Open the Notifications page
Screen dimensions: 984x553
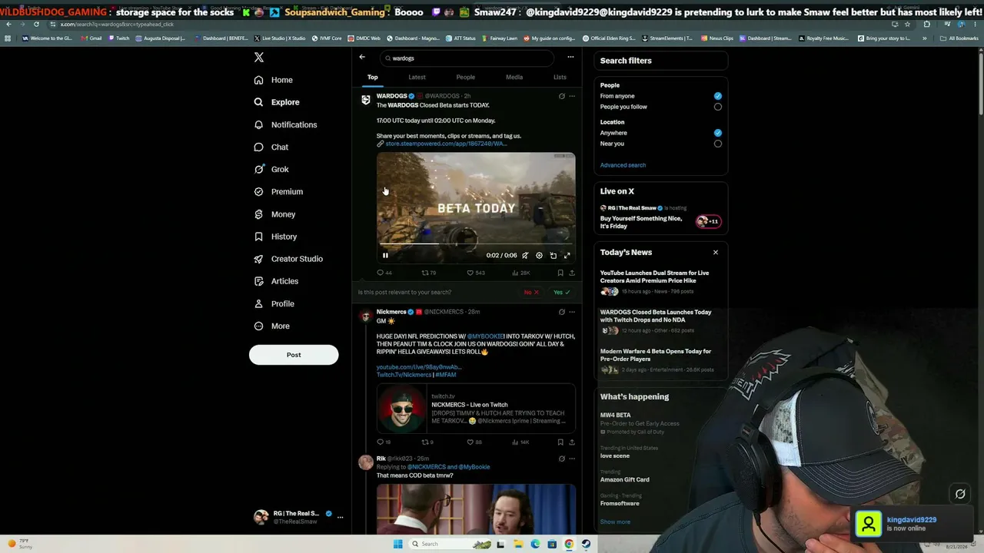(x=285, y=124)
